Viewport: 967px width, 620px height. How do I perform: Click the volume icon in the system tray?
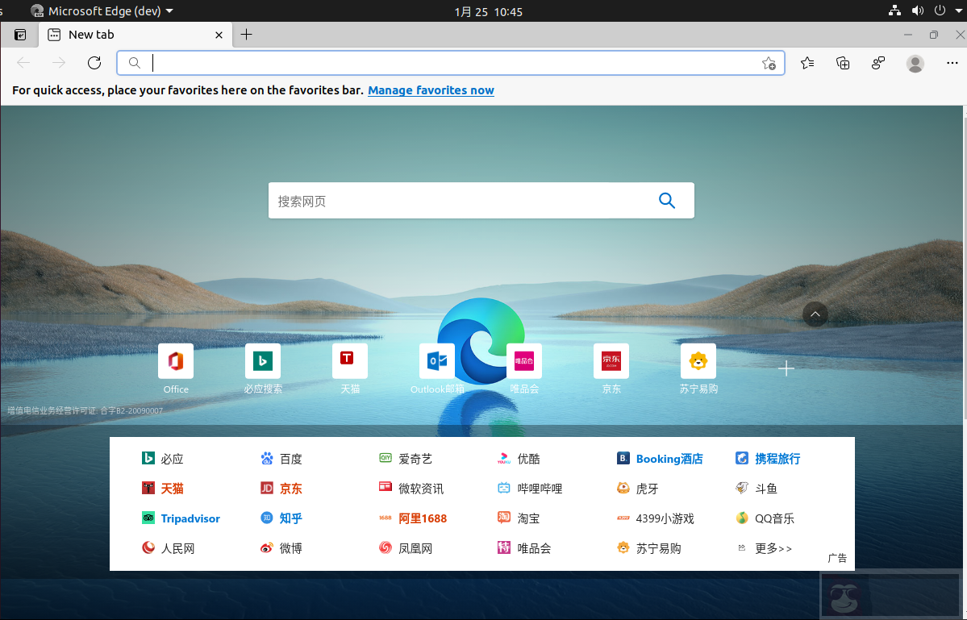tap(919, 10)
